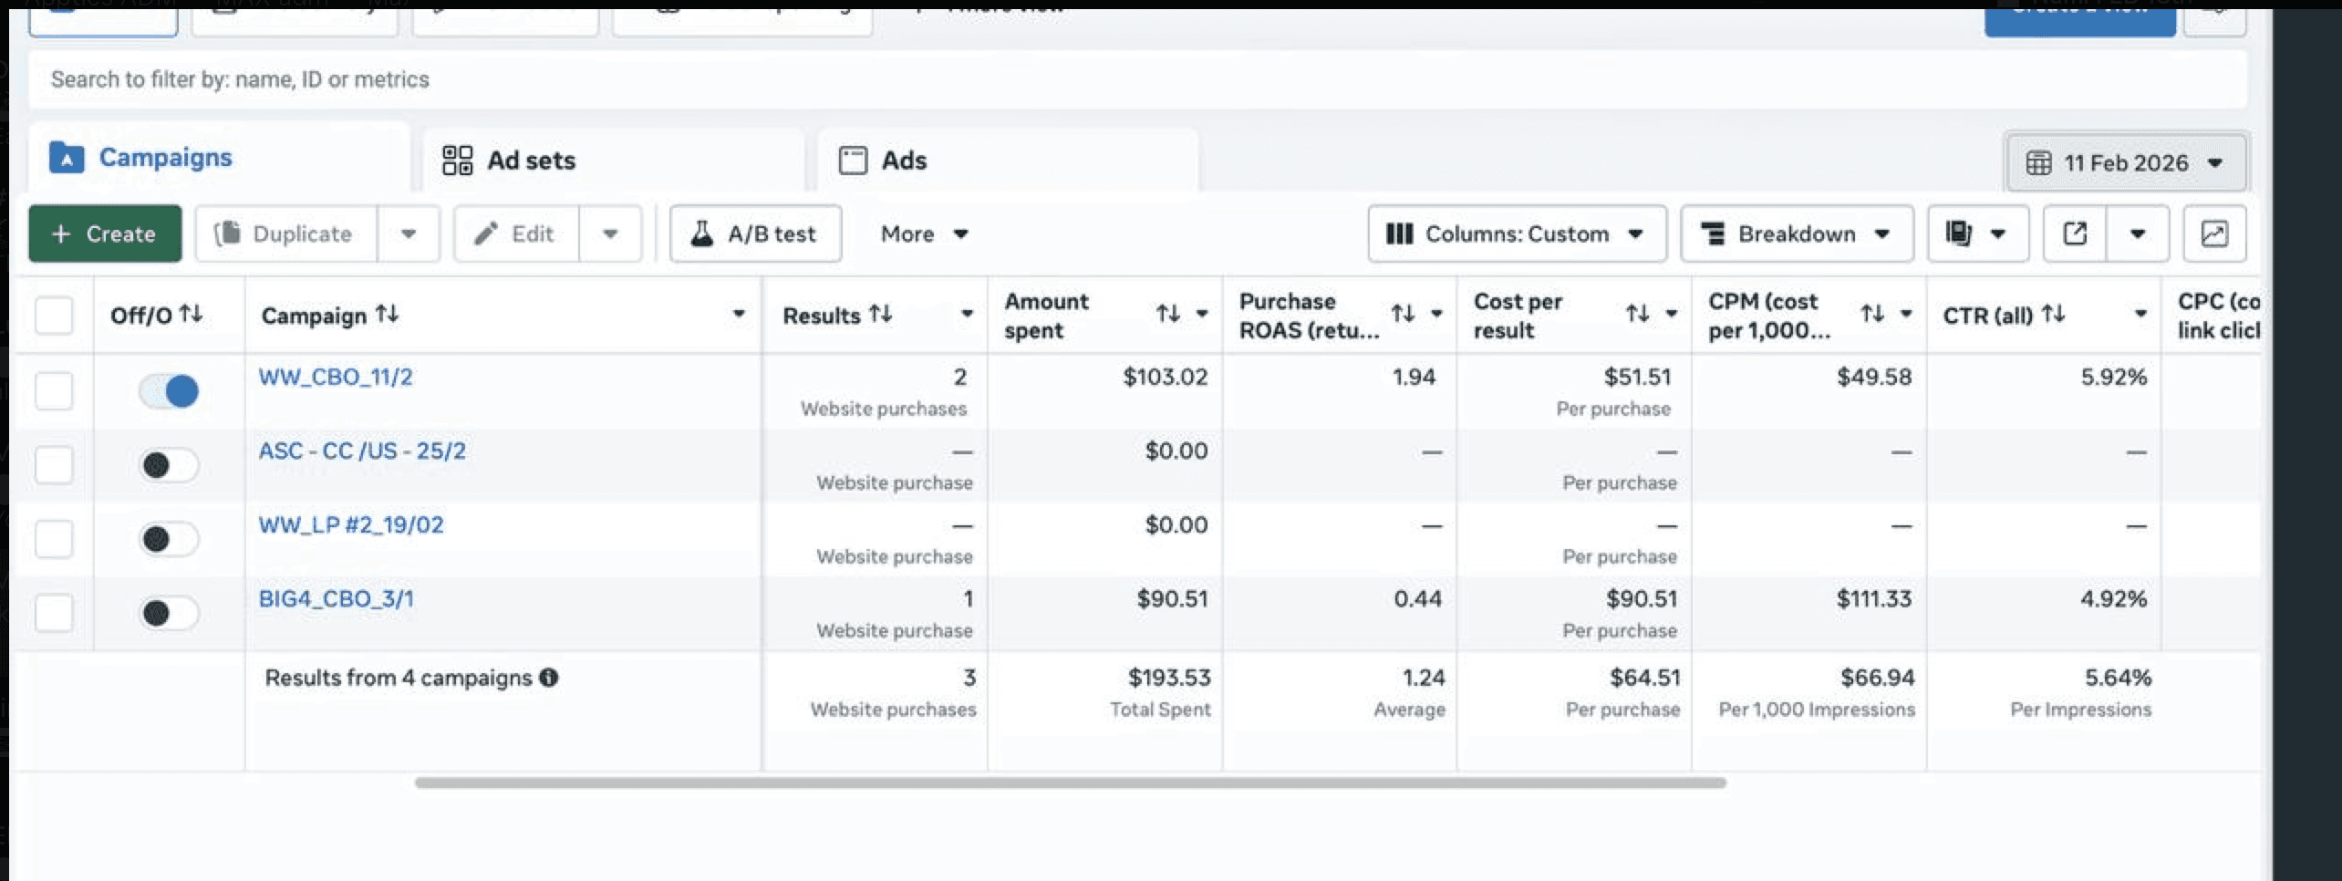Click the reports icon button
Screen dimensions: 2342x881
[1978, 233]
